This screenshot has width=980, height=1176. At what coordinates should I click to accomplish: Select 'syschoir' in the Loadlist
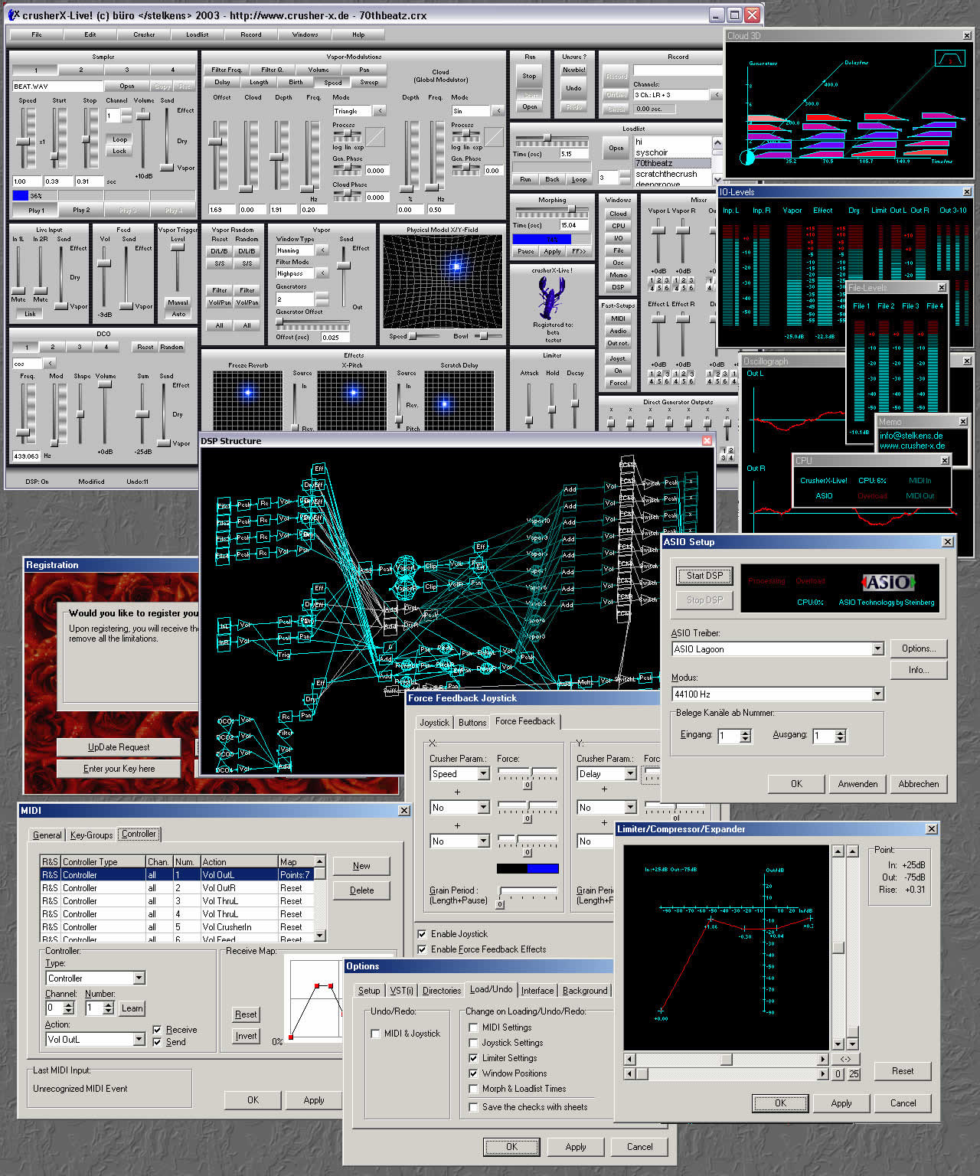pyautogui.click(x=672, y=152)
